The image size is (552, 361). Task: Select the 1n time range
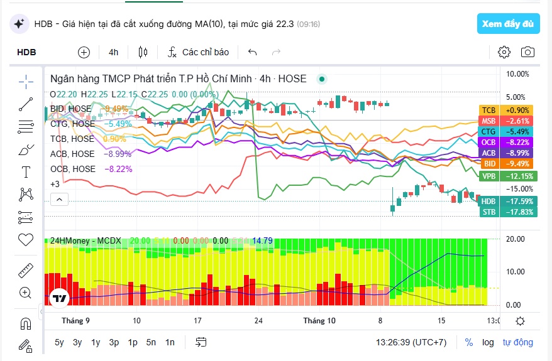pos(170,342)
